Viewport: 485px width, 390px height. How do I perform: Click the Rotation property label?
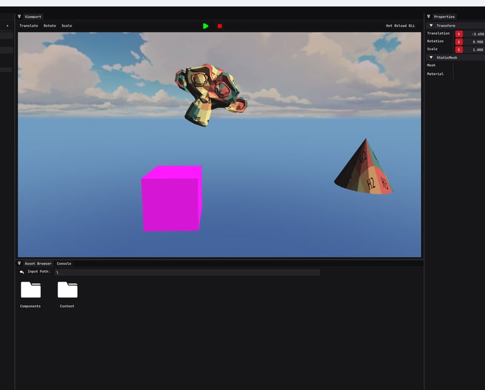[x=435, y=41]
